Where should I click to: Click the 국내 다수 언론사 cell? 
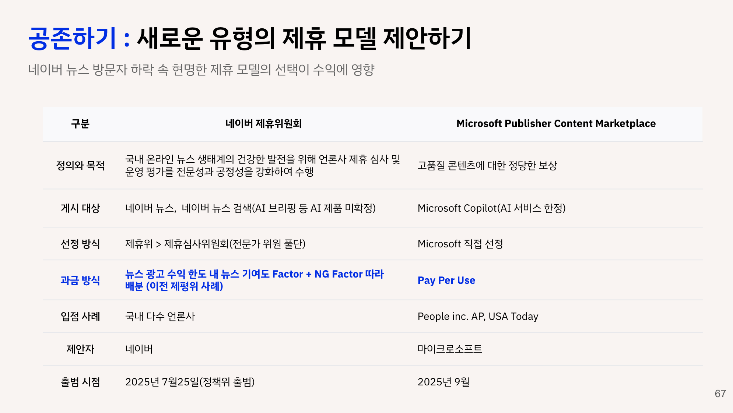160,317
